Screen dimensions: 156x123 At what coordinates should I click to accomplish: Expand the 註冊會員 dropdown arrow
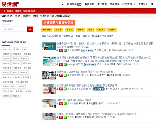tap(134, 4)
